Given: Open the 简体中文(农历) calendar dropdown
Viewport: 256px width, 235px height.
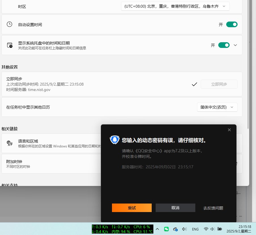Looking at the screenshot, I should click(217, 107).
